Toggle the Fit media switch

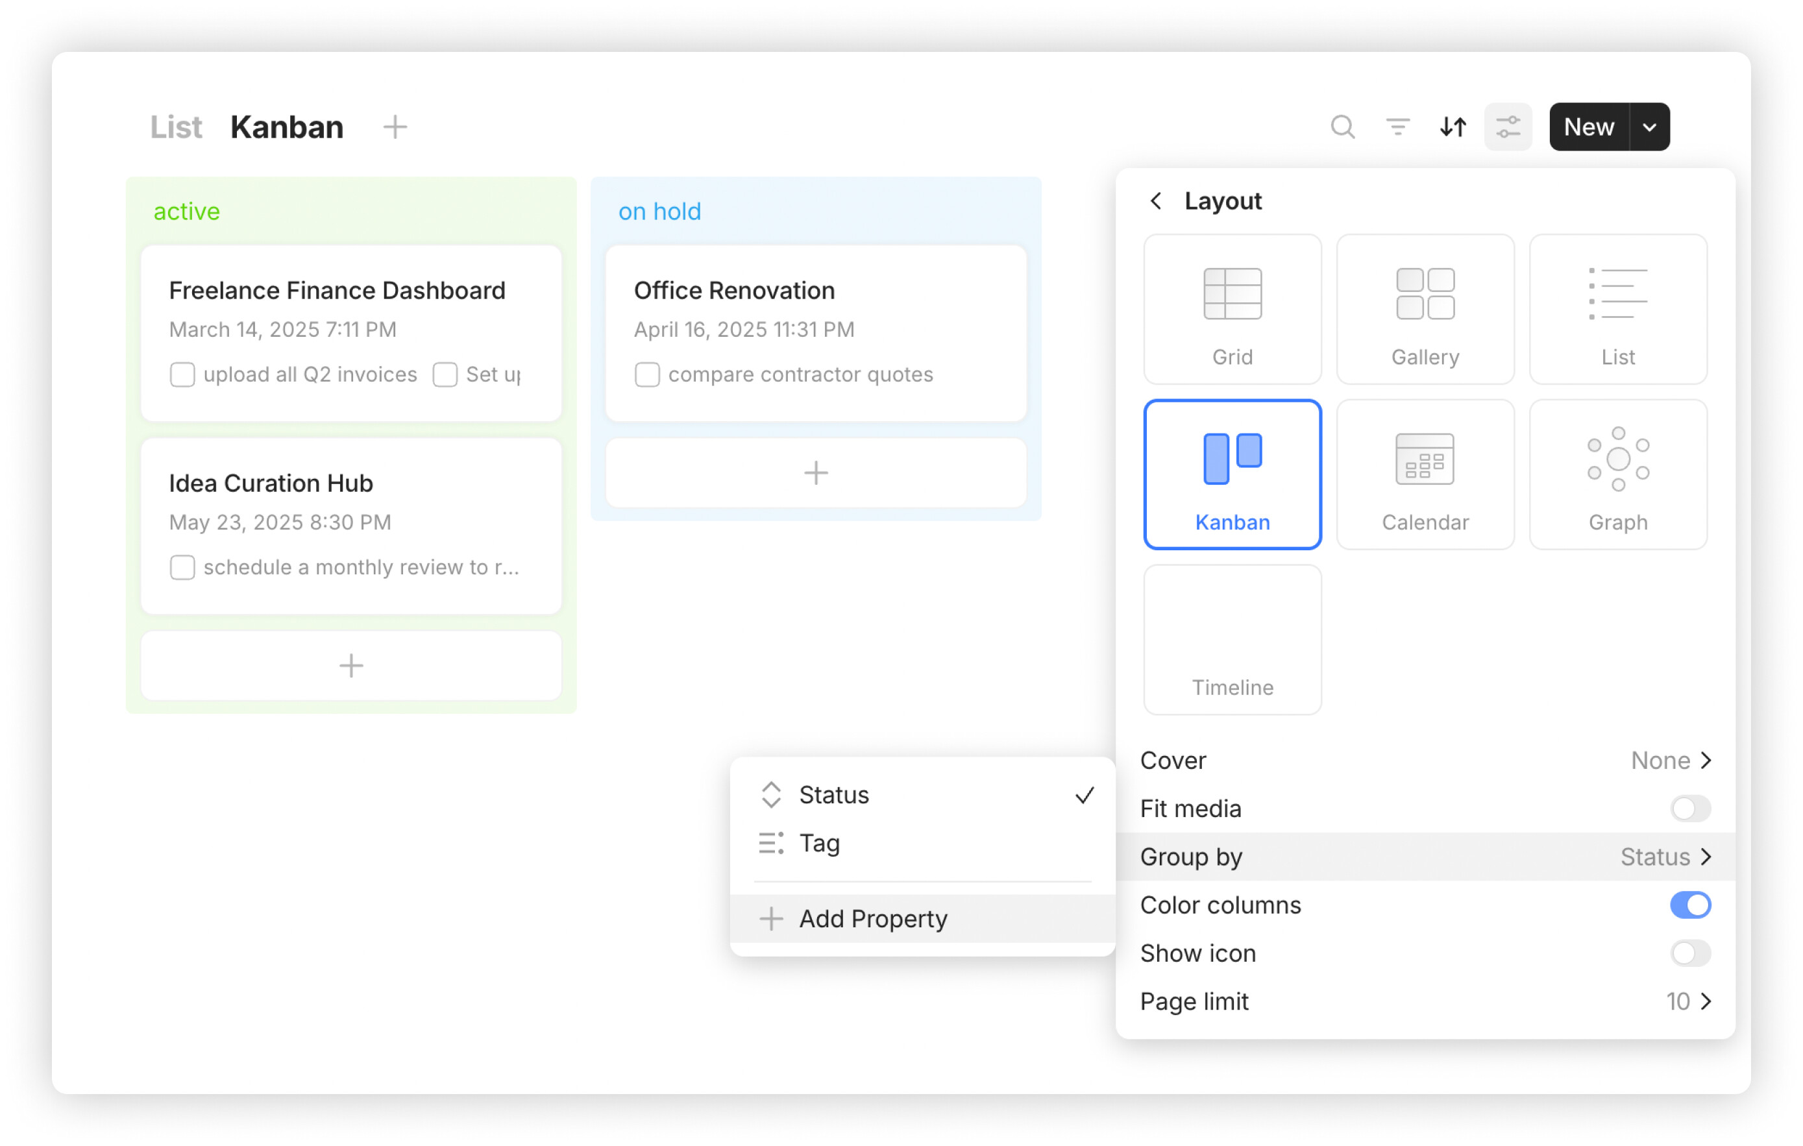[1689, 809]
